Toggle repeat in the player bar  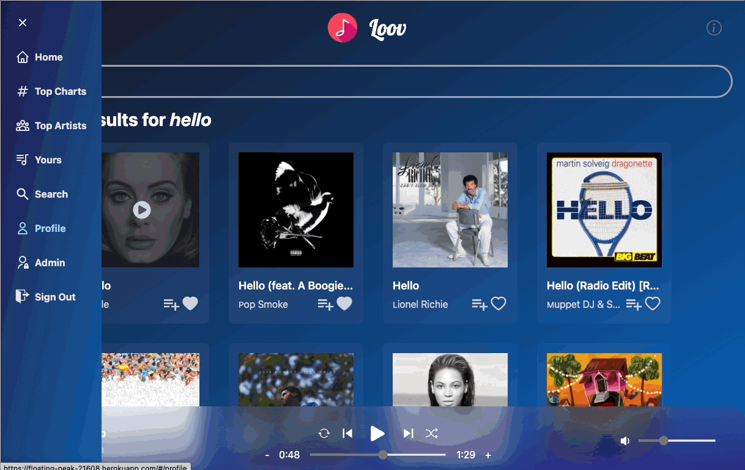point(324,433)
